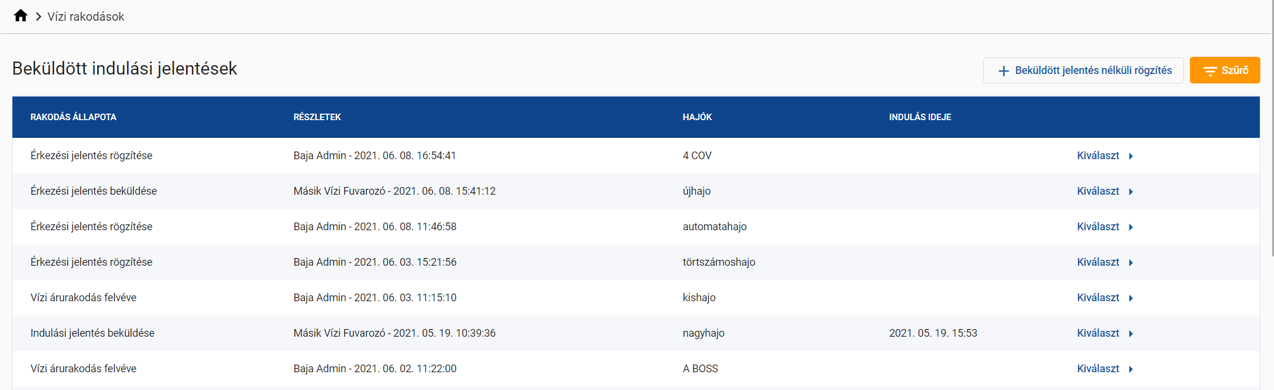Choose Kiválaszt link for nagyhajo entry
The image size is (1274, 390).
pos(1097,333)
